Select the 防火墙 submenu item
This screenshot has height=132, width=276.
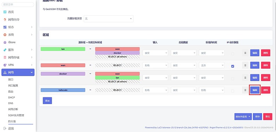point(12,121)
